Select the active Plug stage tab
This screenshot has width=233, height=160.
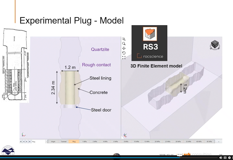click(x=74, y=141)
